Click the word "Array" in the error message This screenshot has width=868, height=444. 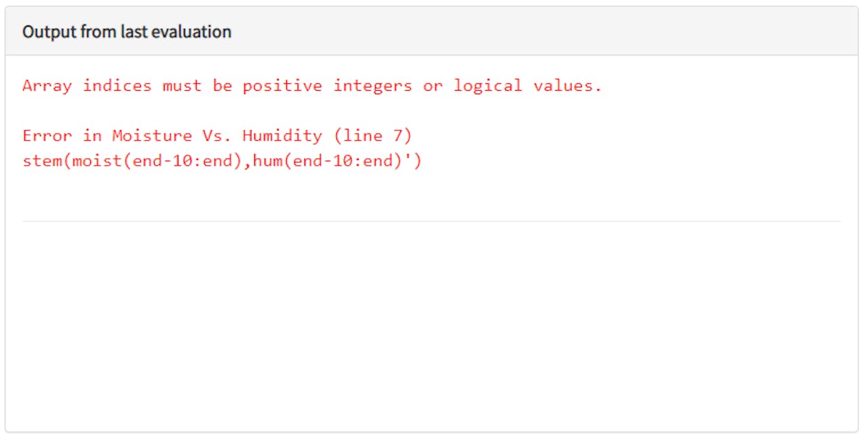click(47, 86)
